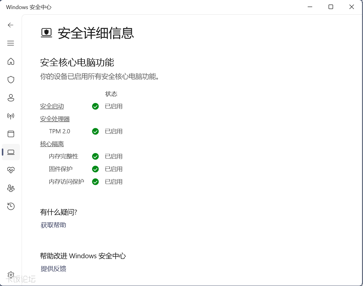The height and width of the screenshot is (286, 363).
Task: Click 获取帮助 to get help
Action: pyautogui.click(x=53, y=225)
